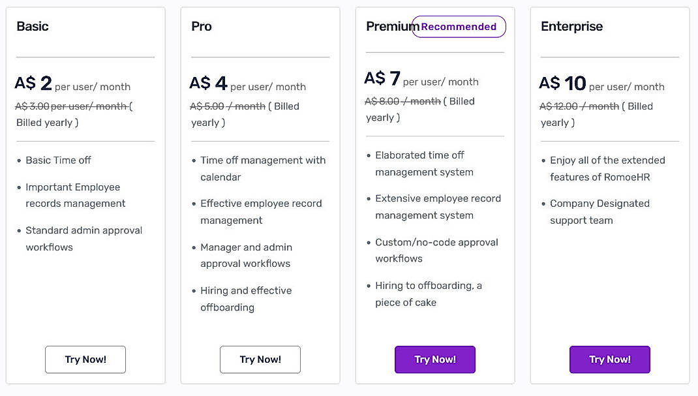Click the Recommended badge next to Premium
The height and width of the screenshot is (396, 698).
pos(459,27)
